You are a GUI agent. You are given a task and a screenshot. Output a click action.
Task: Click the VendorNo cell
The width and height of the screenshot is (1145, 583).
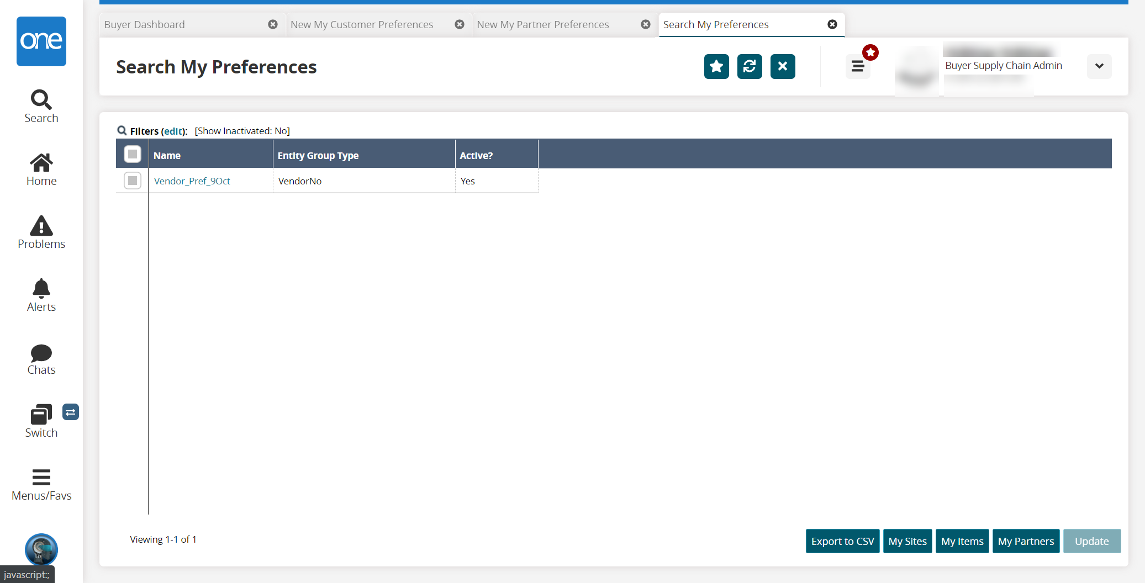(x=364, y=181)
